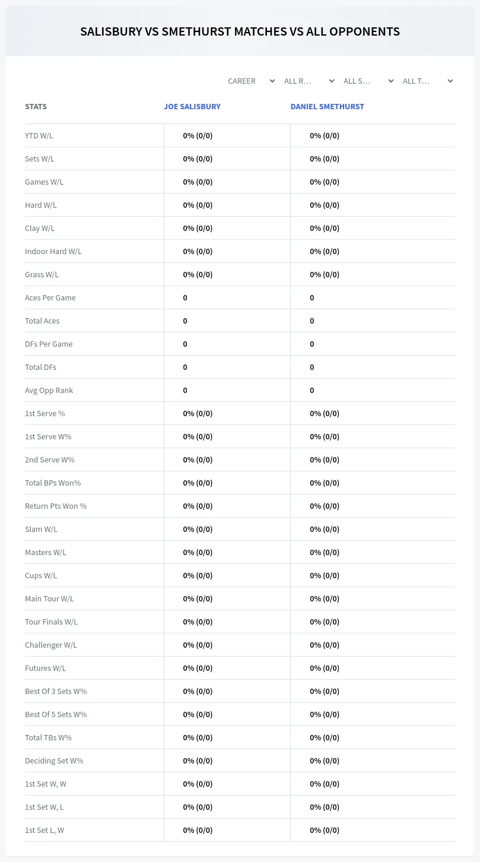The width and height of the screenshot is (480, 862).
Task: Click the Challenger W/L row label
Action: [51, 645]
